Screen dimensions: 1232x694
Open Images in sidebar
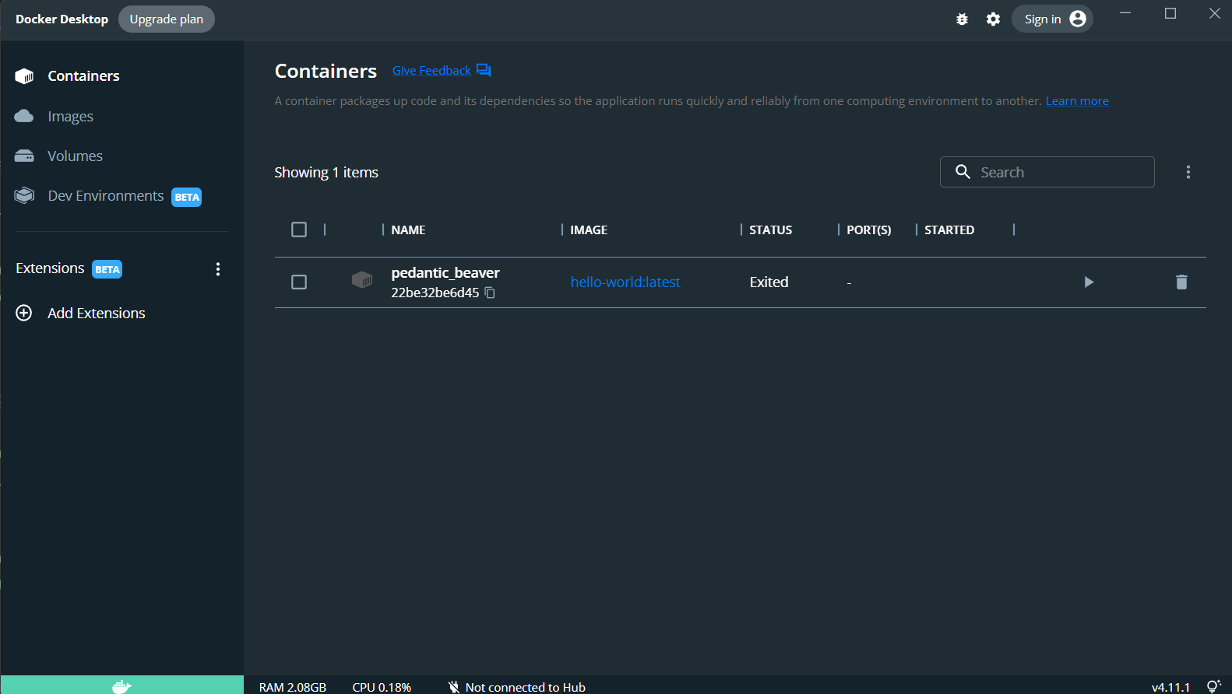pyautogui.click(x=70, y=117)
